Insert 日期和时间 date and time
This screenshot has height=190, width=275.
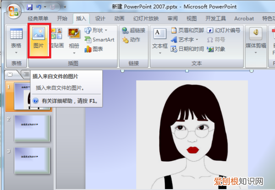coord(187,49)
